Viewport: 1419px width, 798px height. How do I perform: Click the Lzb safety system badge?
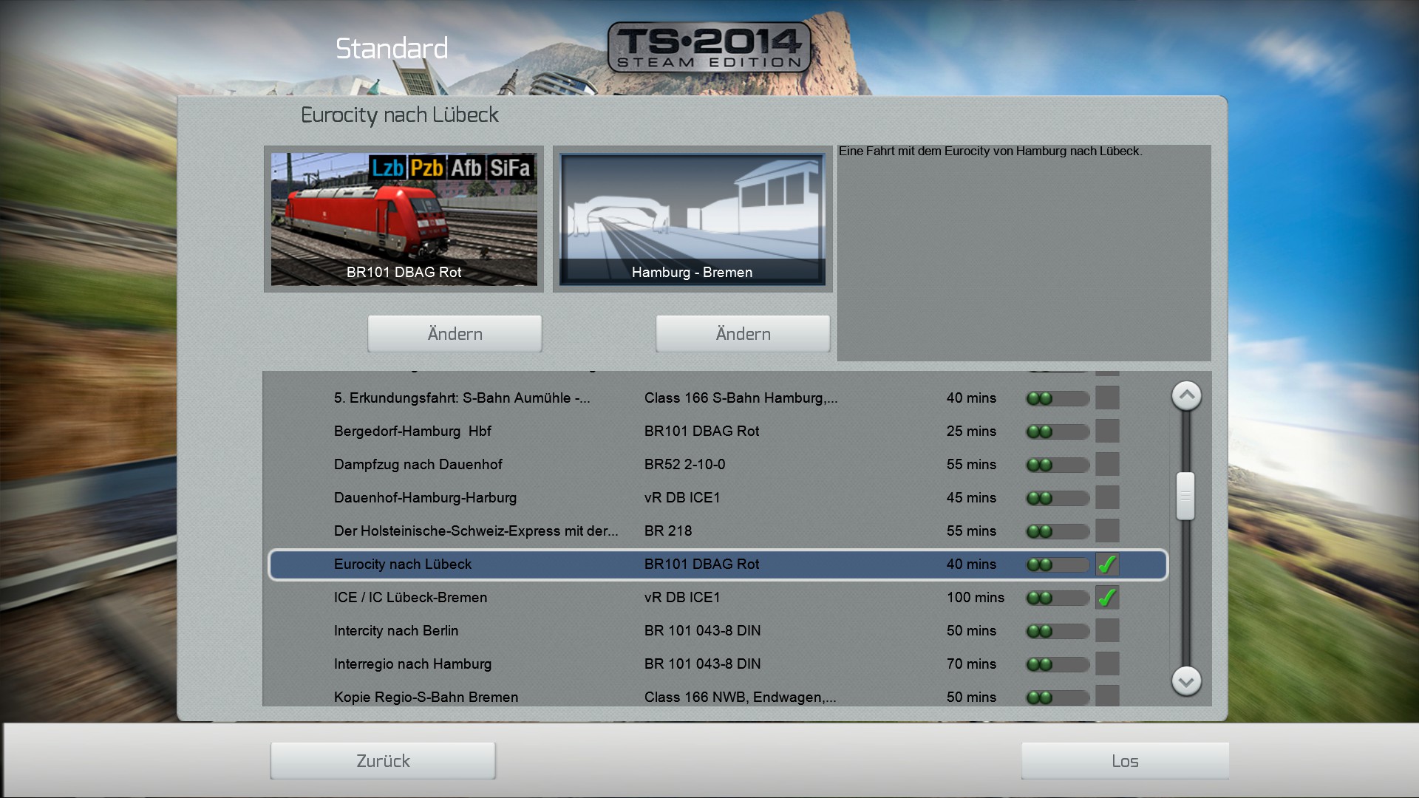(x=387, y=168)
